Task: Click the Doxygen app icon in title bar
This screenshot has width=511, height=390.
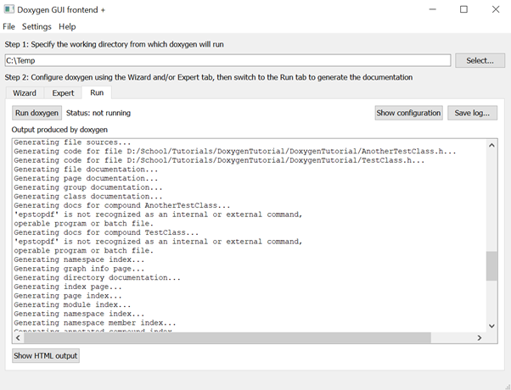Action: point(8,9)
